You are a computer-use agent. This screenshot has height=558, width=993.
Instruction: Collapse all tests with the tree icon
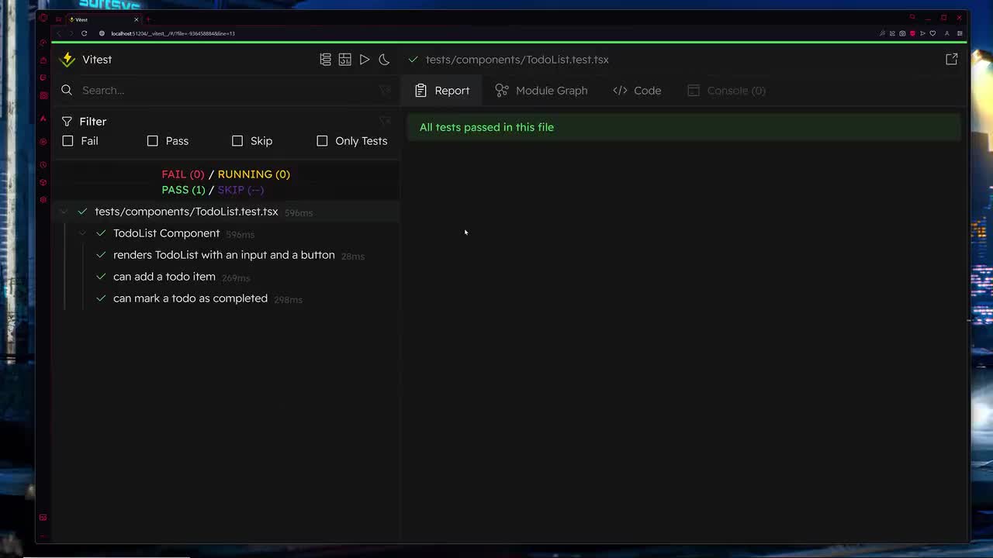pos(326,60)
